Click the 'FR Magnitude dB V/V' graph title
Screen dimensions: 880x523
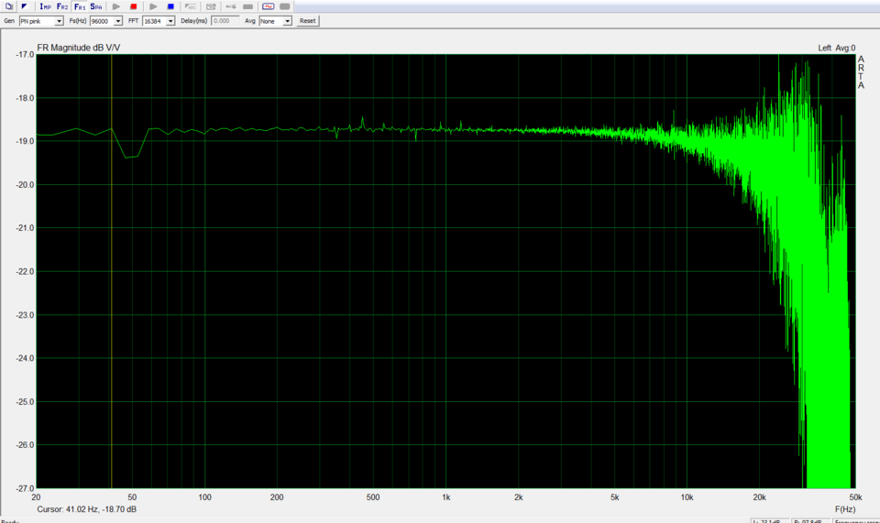pos(79,48)
